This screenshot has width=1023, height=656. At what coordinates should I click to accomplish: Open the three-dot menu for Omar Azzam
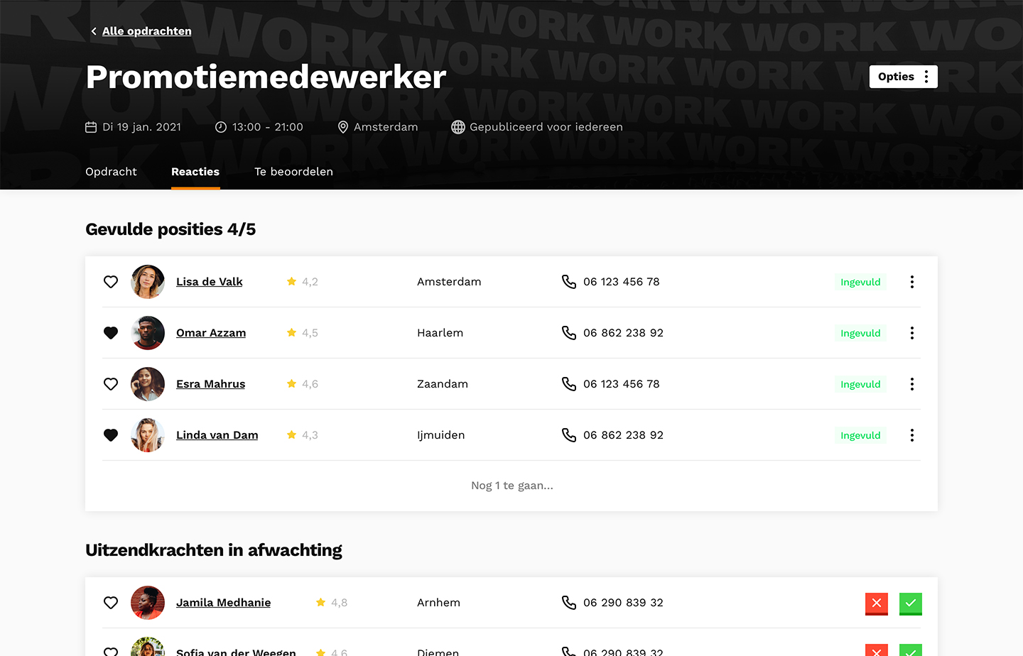(x=912, y=333)
